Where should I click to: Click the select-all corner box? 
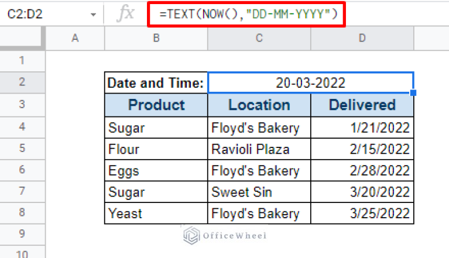pyautogui.click(x=22, y=38)
